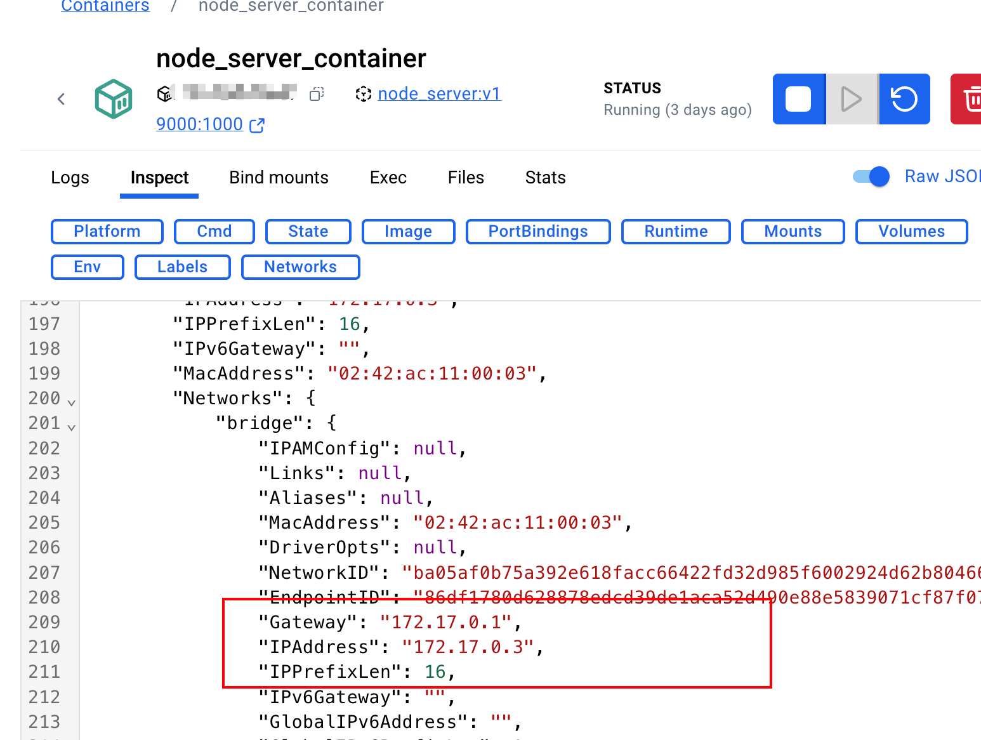Jump to the Labels section

183,267
